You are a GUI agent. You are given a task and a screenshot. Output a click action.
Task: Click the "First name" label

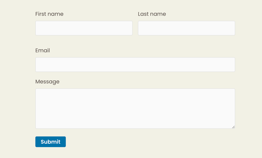coord(49,14)
